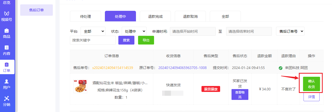Image resolution: width=332 pixels, height=112 pixels.
Task: Click the refund reason 不喜欢了
Action: 288,89
